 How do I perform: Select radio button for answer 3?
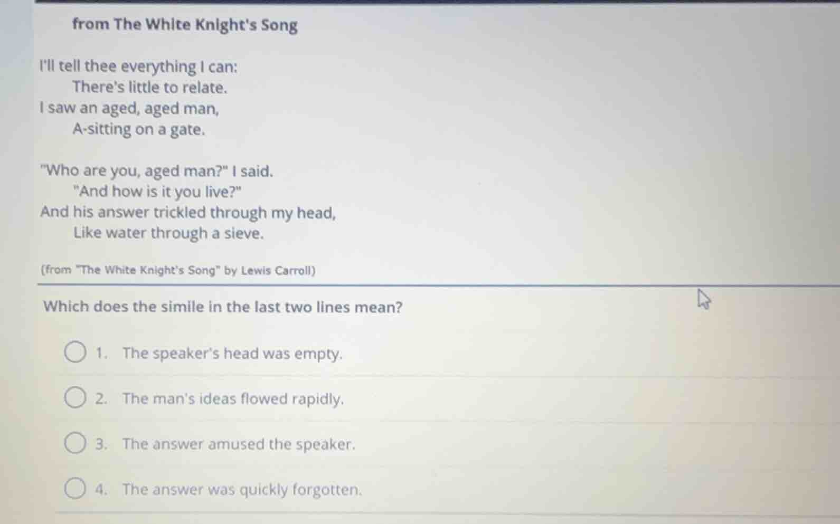(74, 442)
